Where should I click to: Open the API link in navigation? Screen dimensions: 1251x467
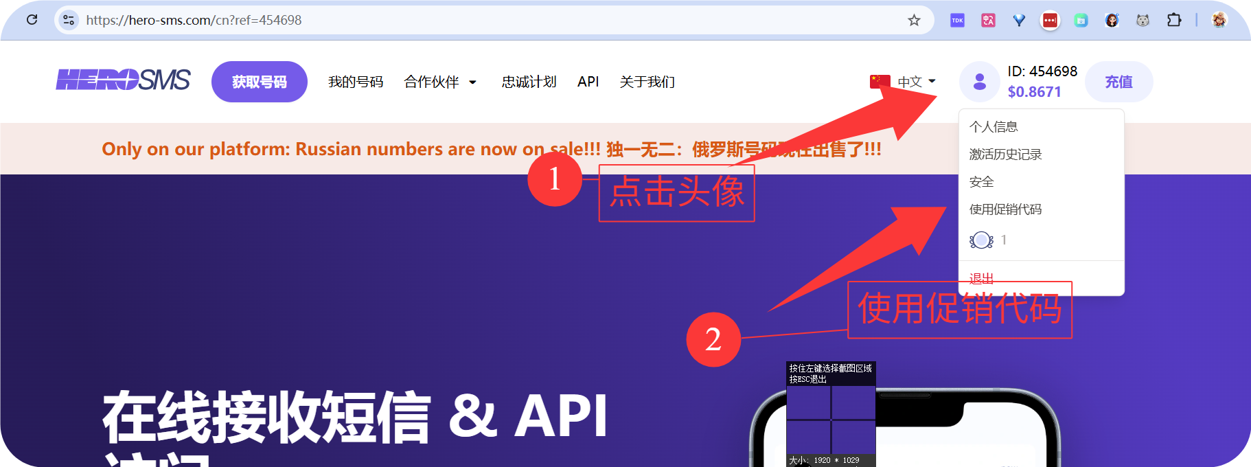(588, 82)
